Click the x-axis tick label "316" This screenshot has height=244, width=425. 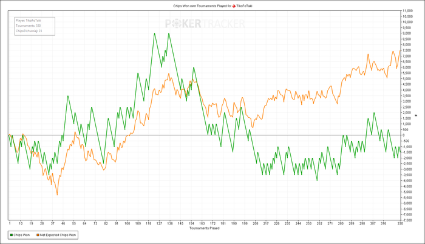tap(383, 223)
